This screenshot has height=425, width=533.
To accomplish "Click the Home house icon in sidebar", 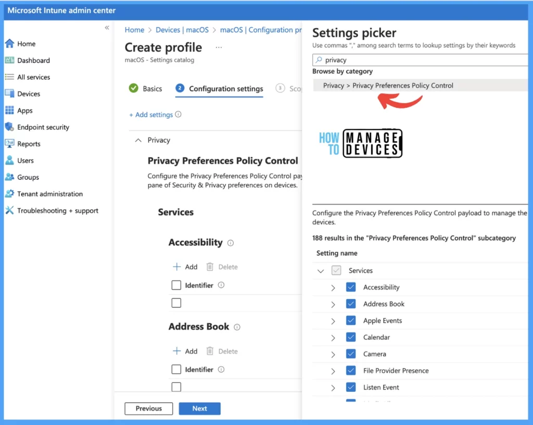I will point(9,44).
